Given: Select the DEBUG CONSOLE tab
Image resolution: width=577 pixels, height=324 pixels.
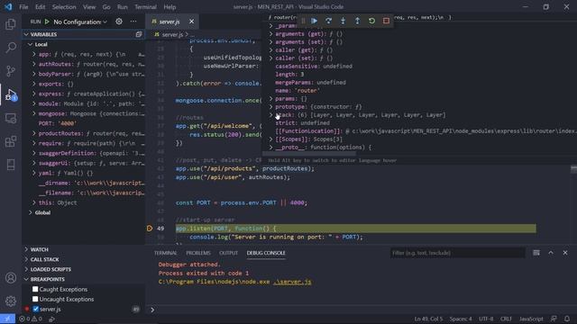Looking at the screenshot, I should 266,253.
